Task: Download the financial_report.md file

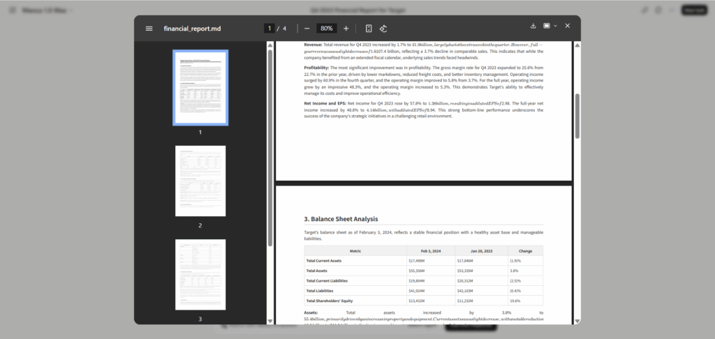Action: pos(533,26)
